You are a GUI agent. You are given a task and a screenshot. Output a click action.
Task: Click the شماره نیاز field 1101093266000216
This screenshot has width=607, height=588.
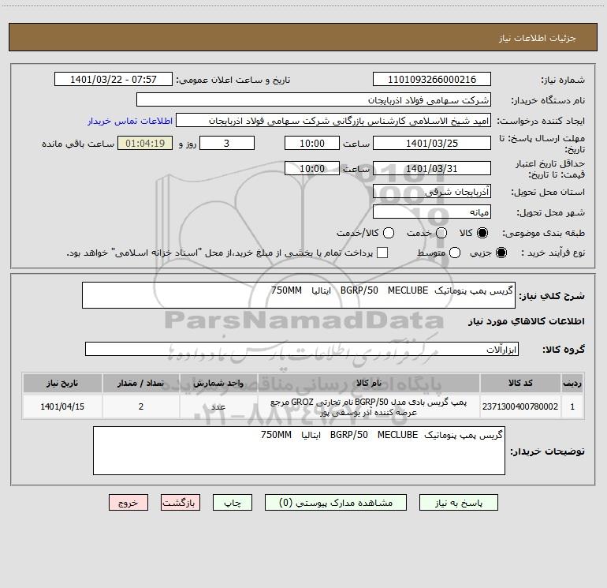coord(432,80)
